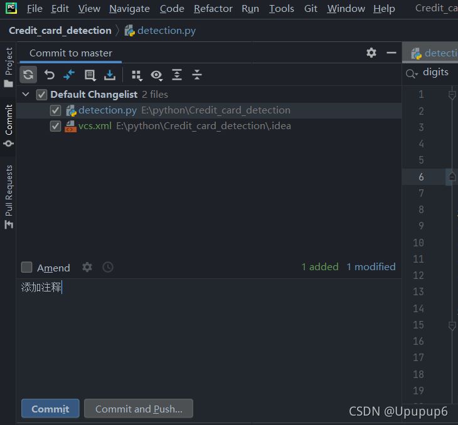The height and width of the screenshot is (425, 458).
Task: Enable the Amend checkbox
Action: (x=27, y=268)
